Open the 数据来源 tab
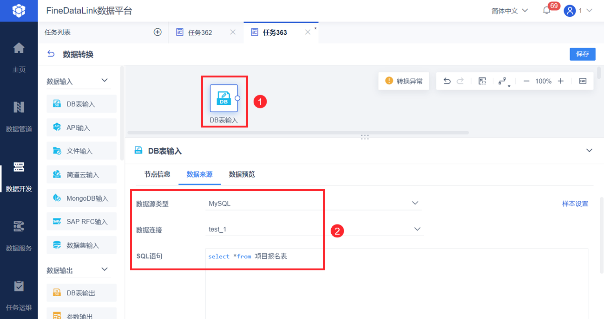 point(199,174)
